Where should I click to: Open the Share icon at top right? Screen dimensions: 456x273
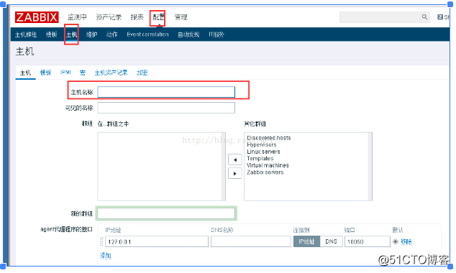tap(443, 17)
